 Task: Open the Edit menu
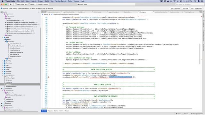23,1
